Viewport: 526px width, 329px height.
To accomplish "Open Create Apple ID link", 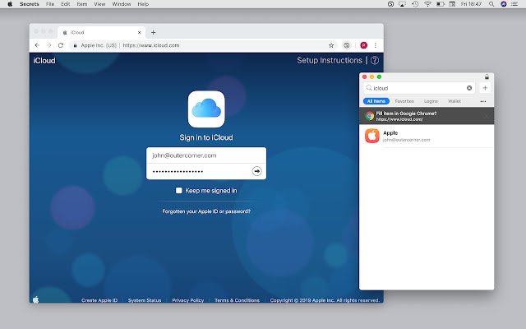I will (99, 300).
